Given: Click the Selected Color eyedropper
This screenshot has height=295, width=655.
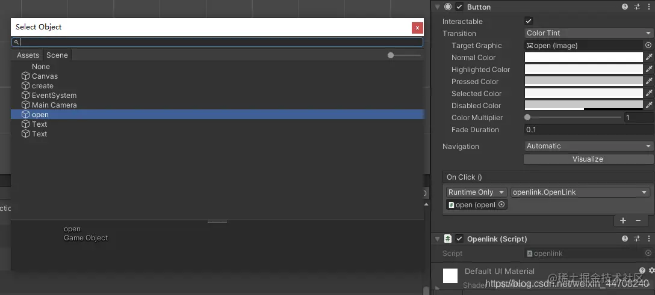Looking at the screenshot, I should tap(649, 93).
